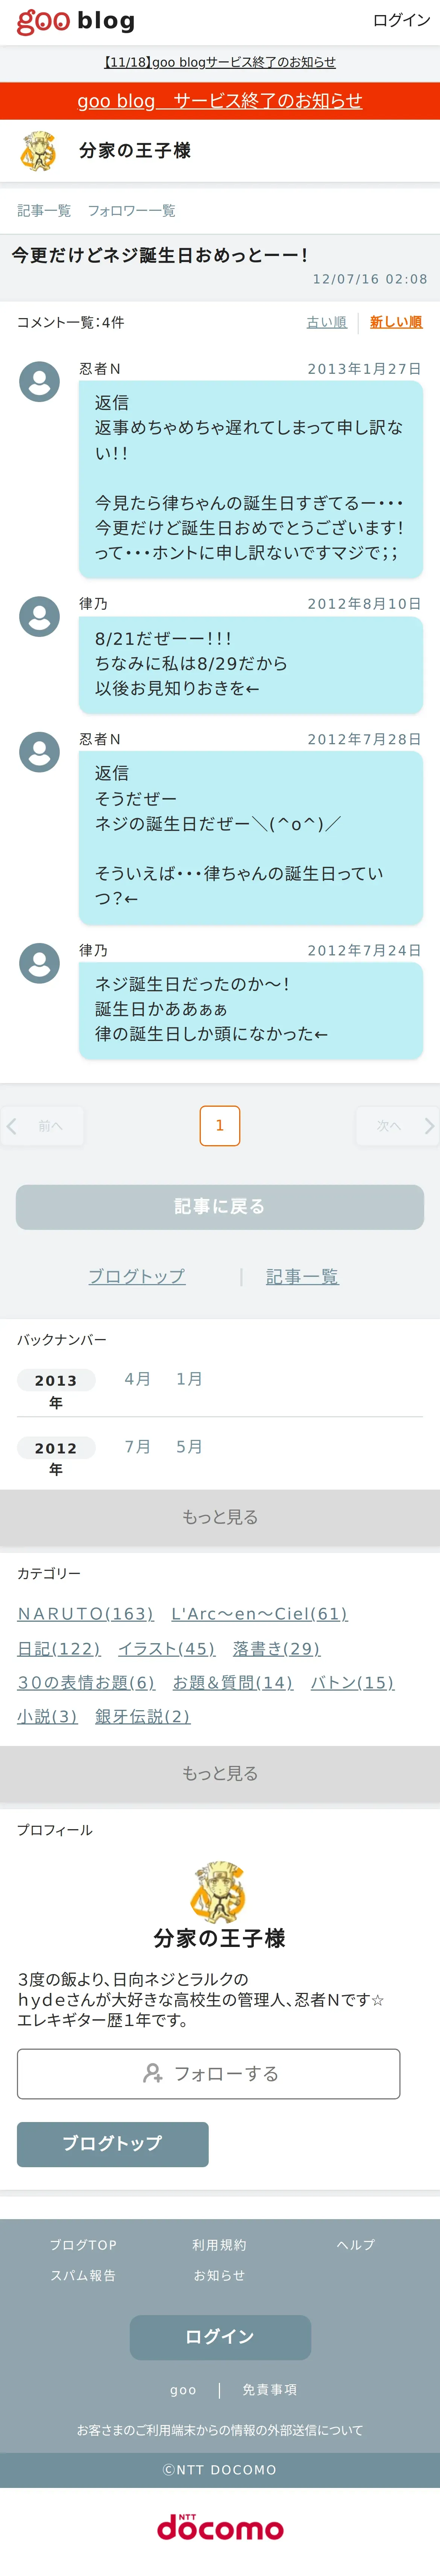Screen dimensions: 440x2576
Task: Open goo blog サービス終了のお知らせ banner
Action: tap(220, 101)
